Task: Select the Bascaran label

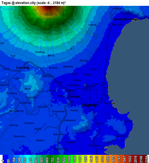Action: [x=59, y=134]
